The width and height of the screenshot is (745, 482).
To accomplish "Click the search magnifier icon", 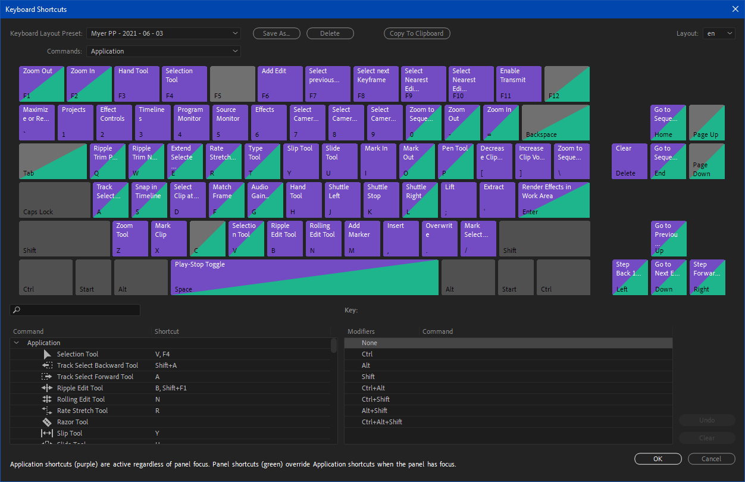I will click(x=16, y=309).
